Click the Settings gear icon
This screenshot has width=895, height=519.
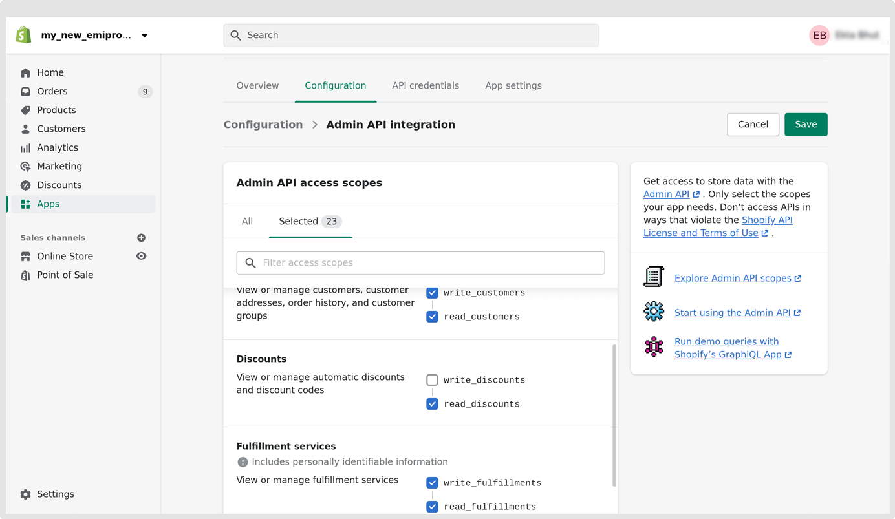[x=25, y=494]
